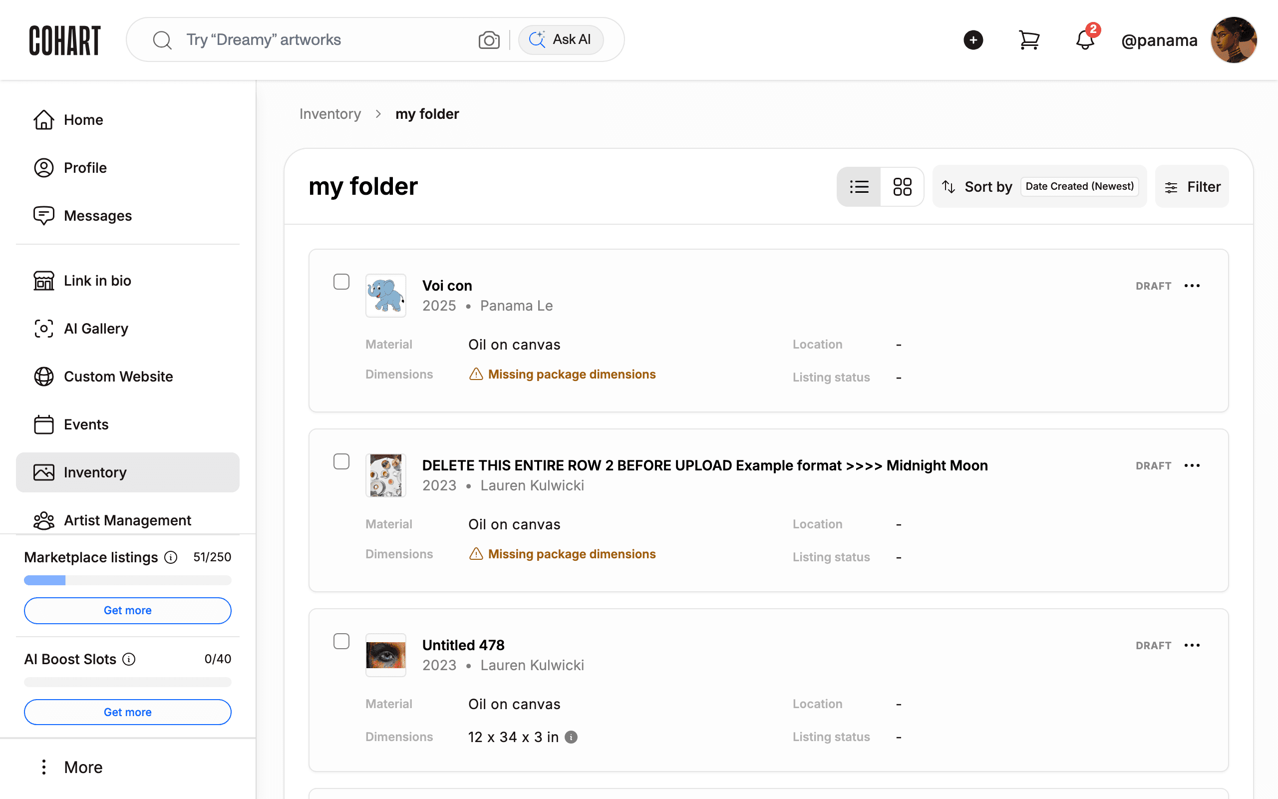This screenshot has height=799, width=1278.
Task: Open Sort by Date Created dropdown
Action: (1039, 187)
